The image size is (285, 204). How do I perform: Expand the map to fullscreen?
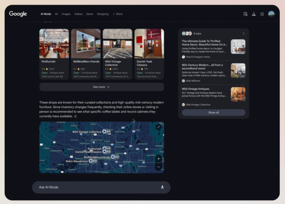click(x=158, y=127)
